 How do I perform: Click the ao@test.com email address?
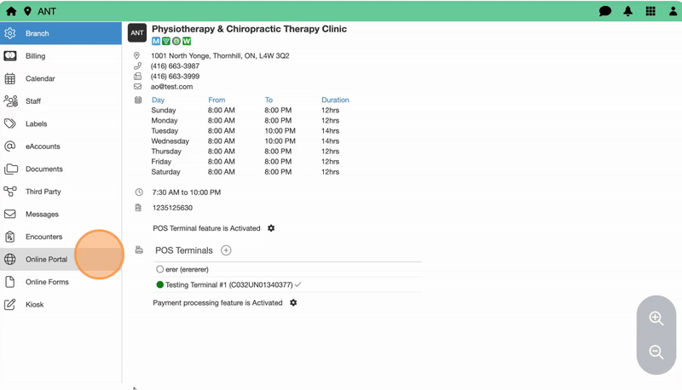click(x=171, y=87)
